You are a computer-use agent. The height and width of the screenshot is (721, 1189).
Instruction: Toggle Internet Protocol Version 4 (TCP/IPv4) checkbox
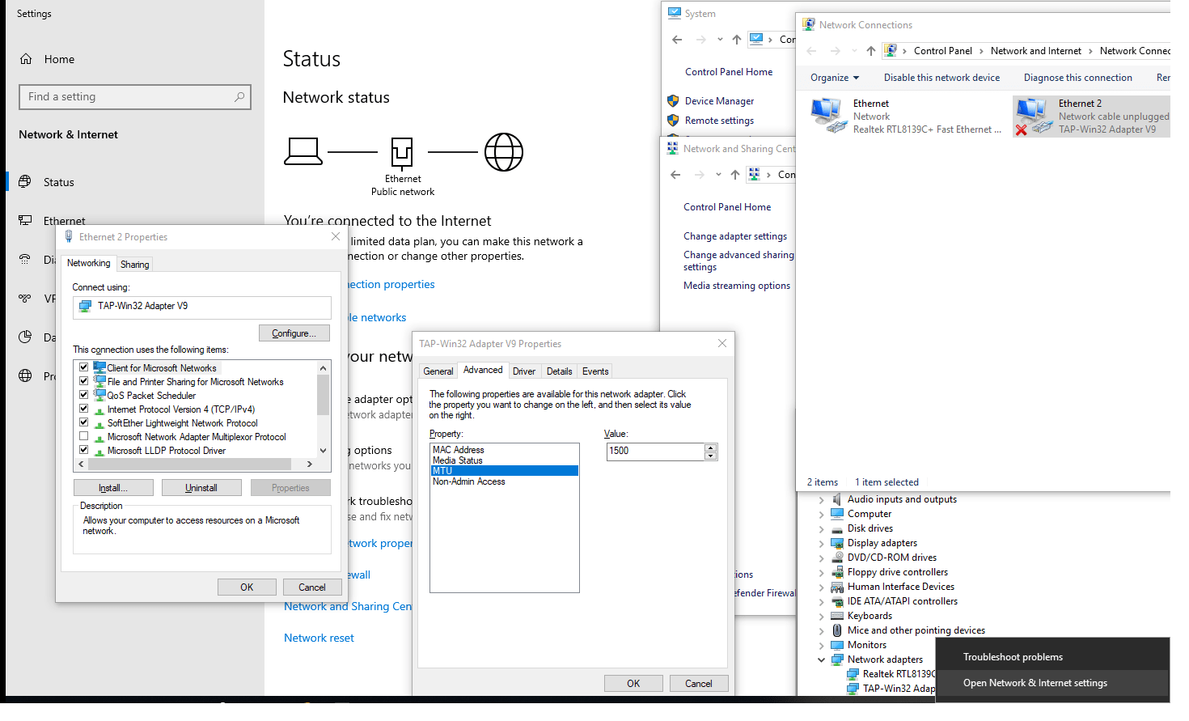(x=83, y=409)
